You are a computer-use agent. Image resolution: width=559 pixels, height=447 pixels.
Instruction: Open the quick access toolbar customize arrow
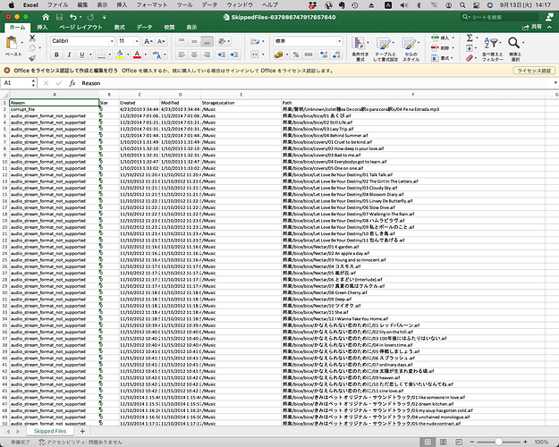click(x=104, y=17)
